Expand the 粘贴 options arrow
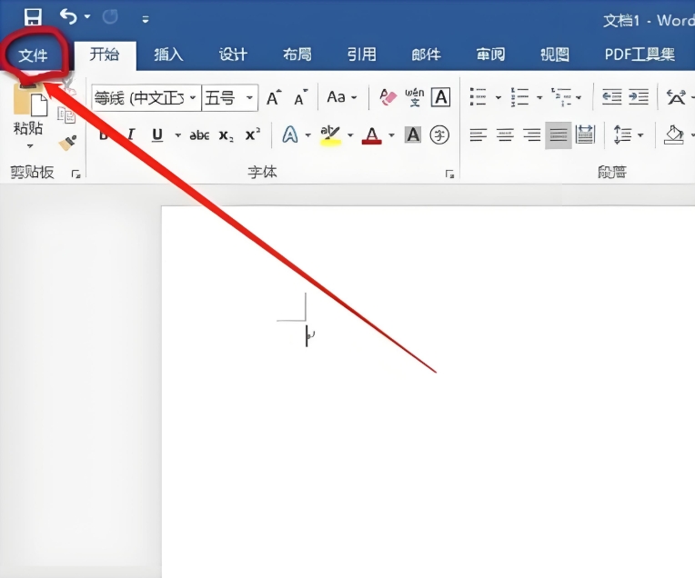Viewport: 695px width, 578px height. click(x=30, y=145)
